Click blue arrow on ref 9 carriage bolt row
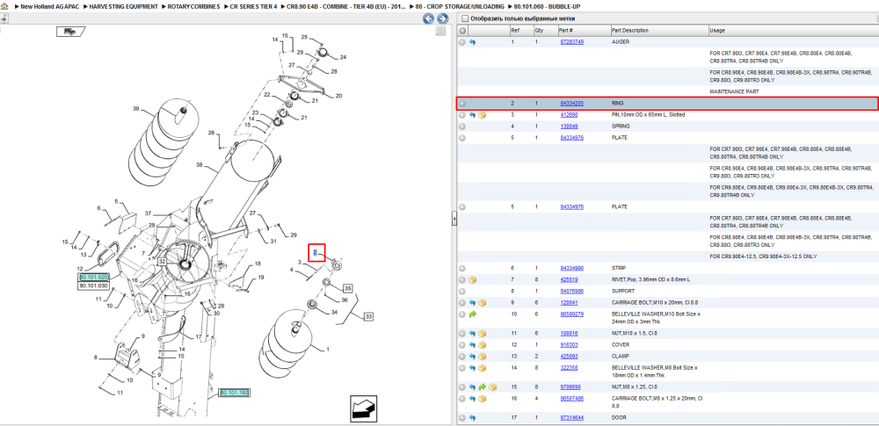The image size is (879, 426). [x=472, y=303]
